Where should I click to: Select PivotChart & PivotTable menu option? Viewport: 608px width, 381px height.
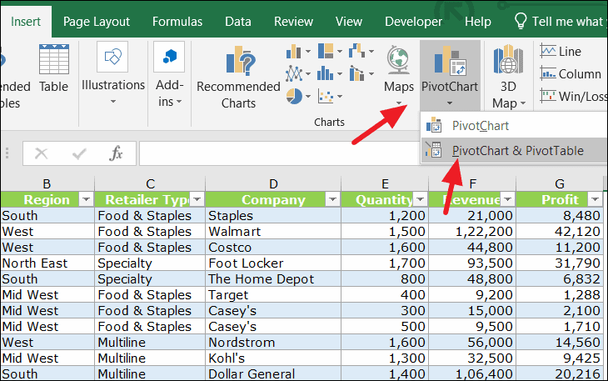(516, 151)
